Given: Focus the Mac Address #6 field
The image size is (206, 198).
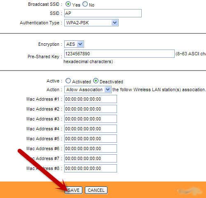Looking at the screenshot, I should (91, 148).
